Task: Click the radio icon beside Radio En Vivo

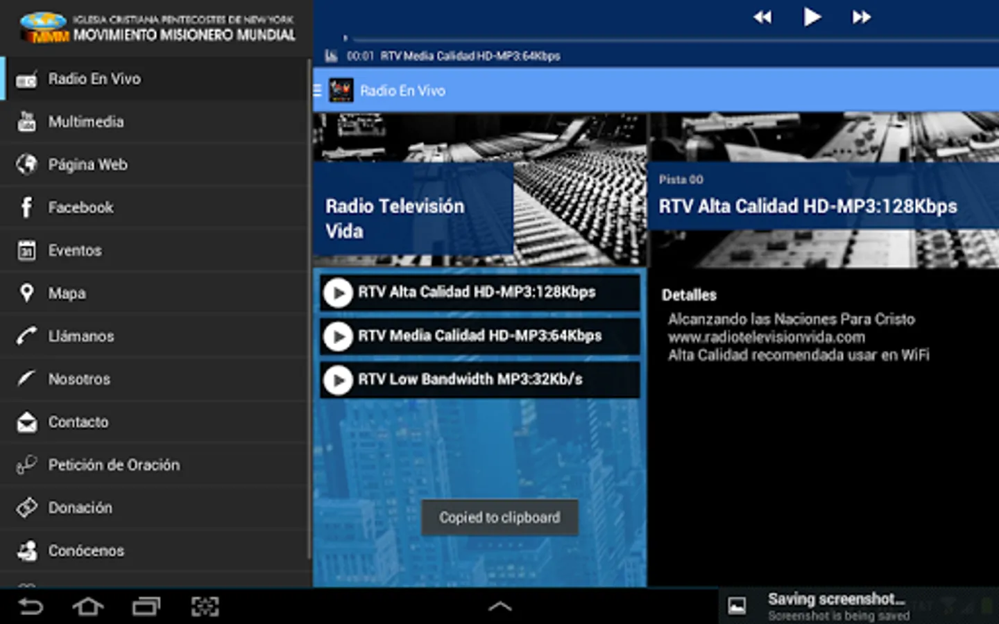Action: (26, 80)
